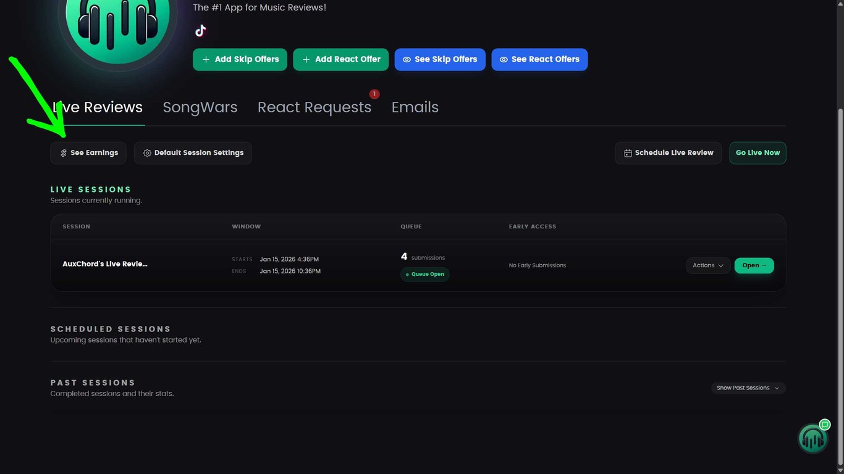Click the QUEUE column header
The height and width of the screenshot is (474, 844).
click(x=411, y=227)
